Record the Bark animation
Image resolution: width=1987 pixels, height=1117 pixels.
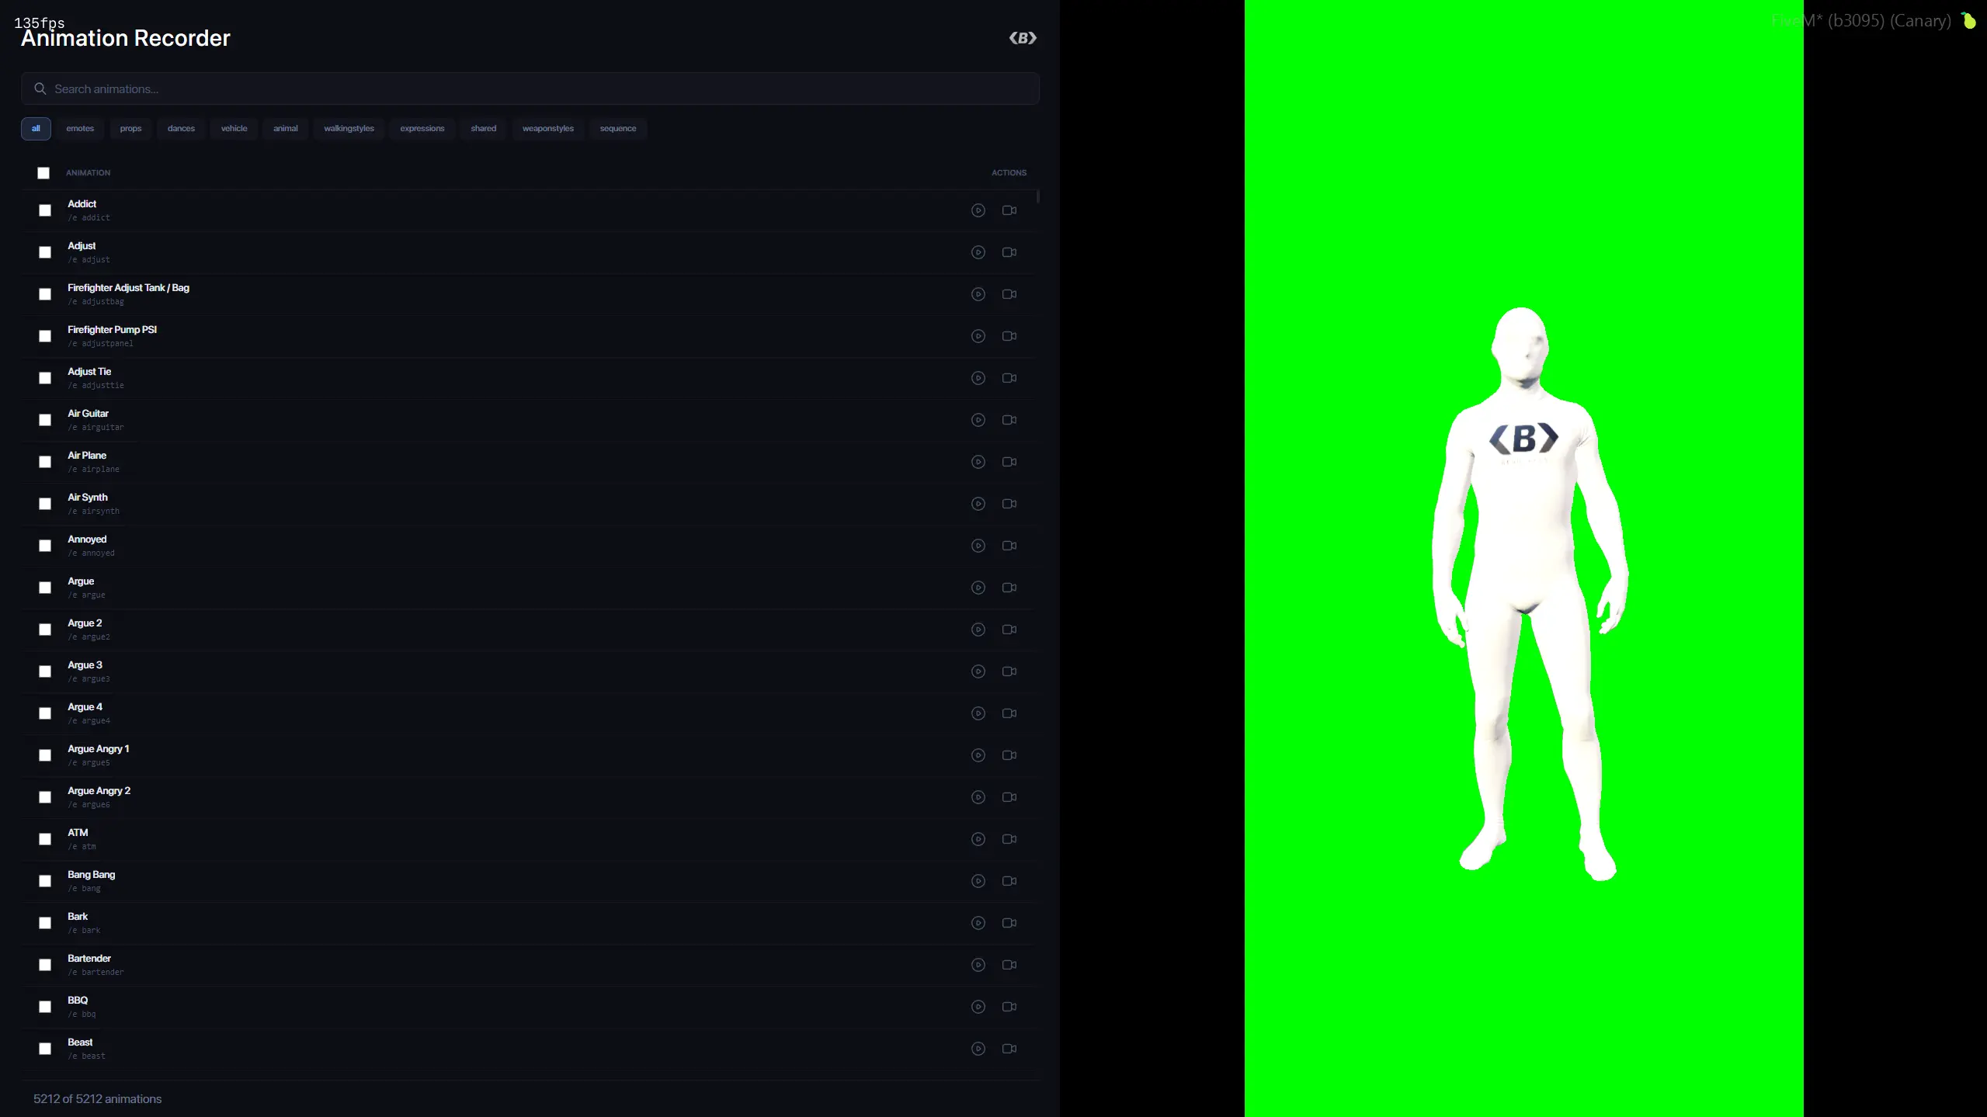(x=1009, y=923)
